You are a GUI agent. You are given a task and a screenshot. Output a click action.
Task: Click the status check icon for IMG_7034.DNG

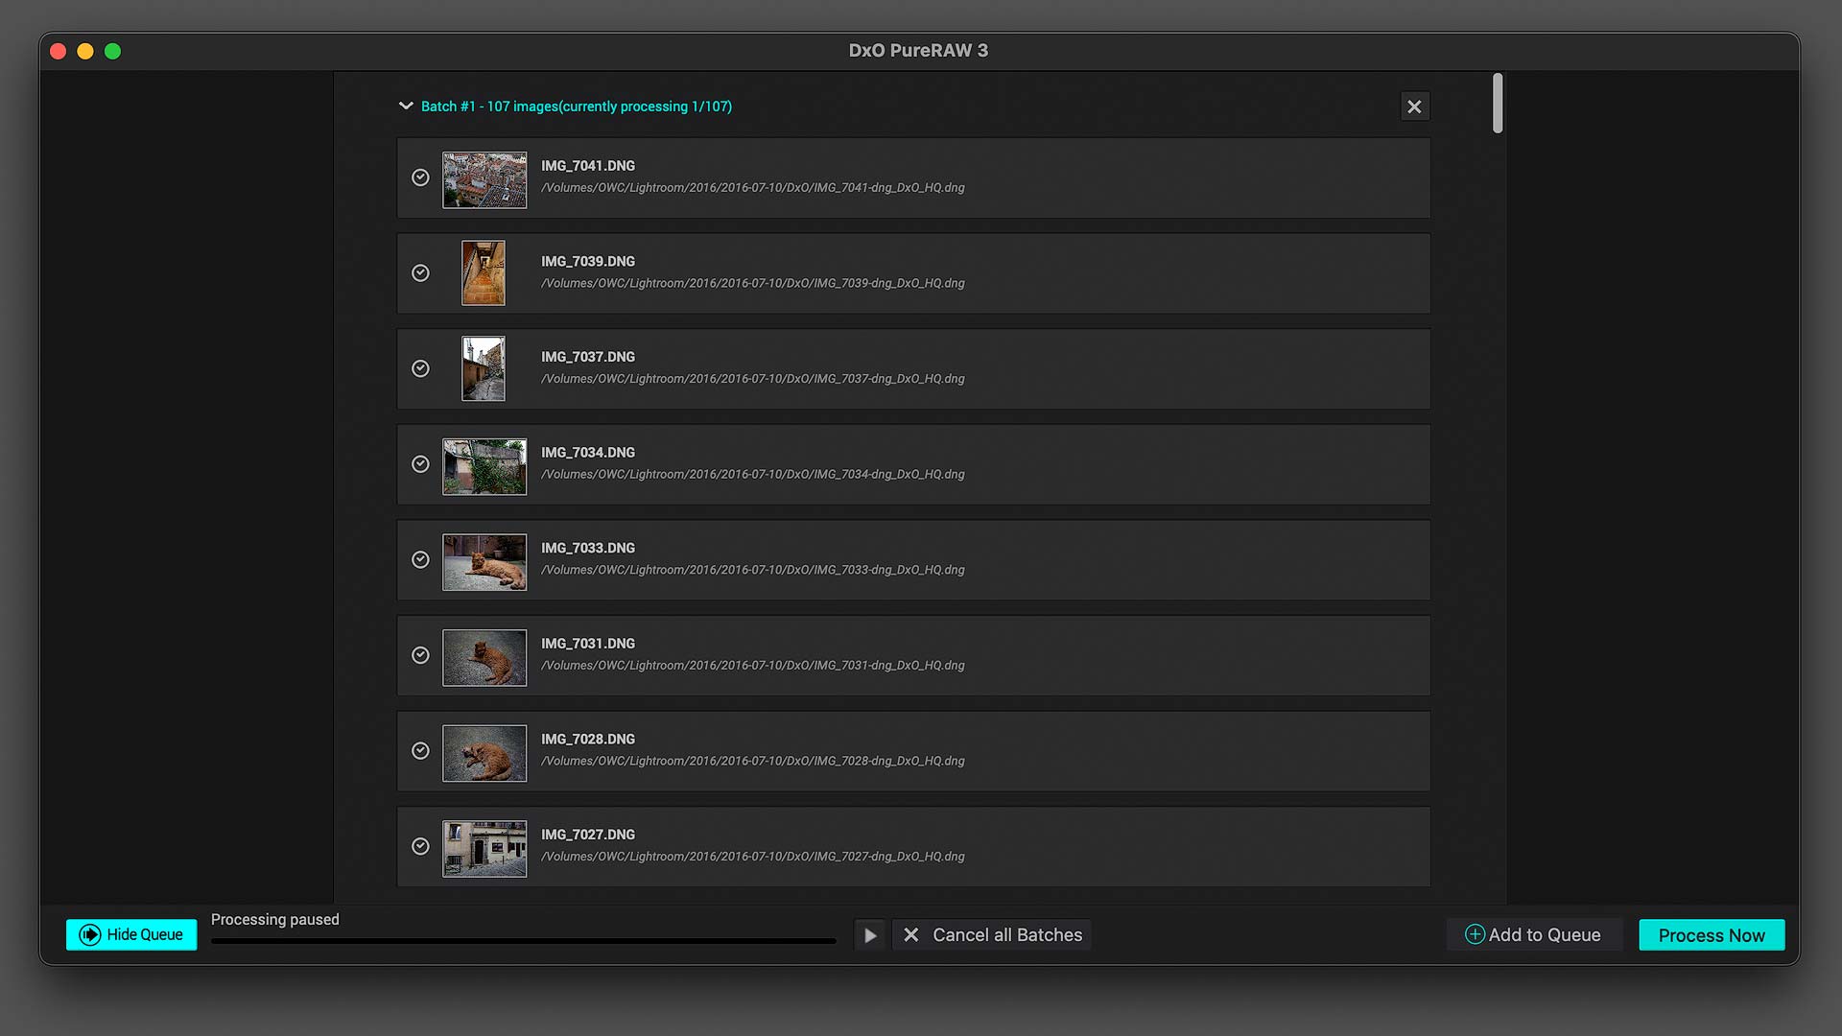(420, 464)
